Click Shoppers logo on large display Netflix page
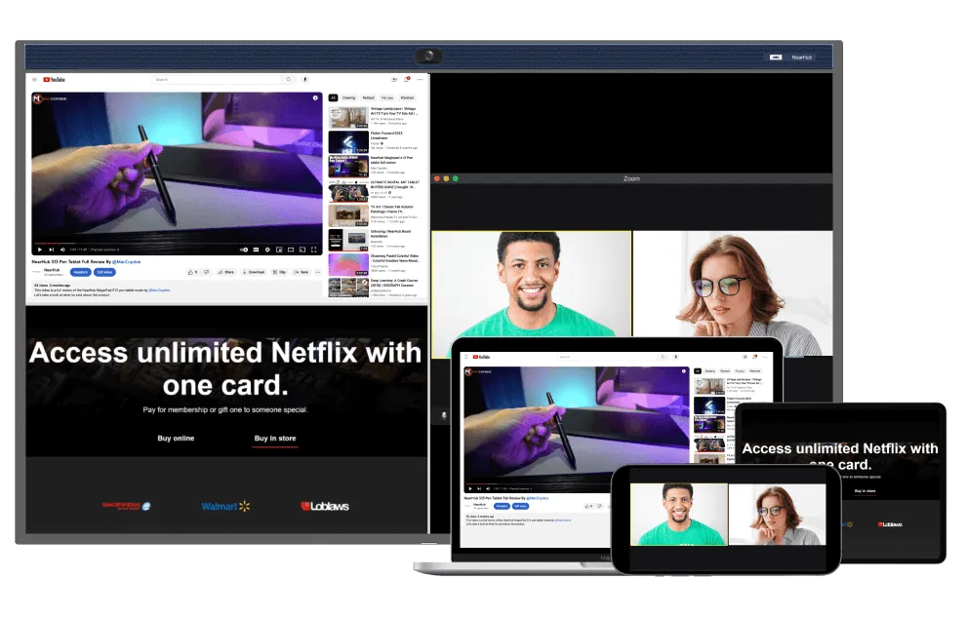Screen dimensions: 966x617 point(126,506)
